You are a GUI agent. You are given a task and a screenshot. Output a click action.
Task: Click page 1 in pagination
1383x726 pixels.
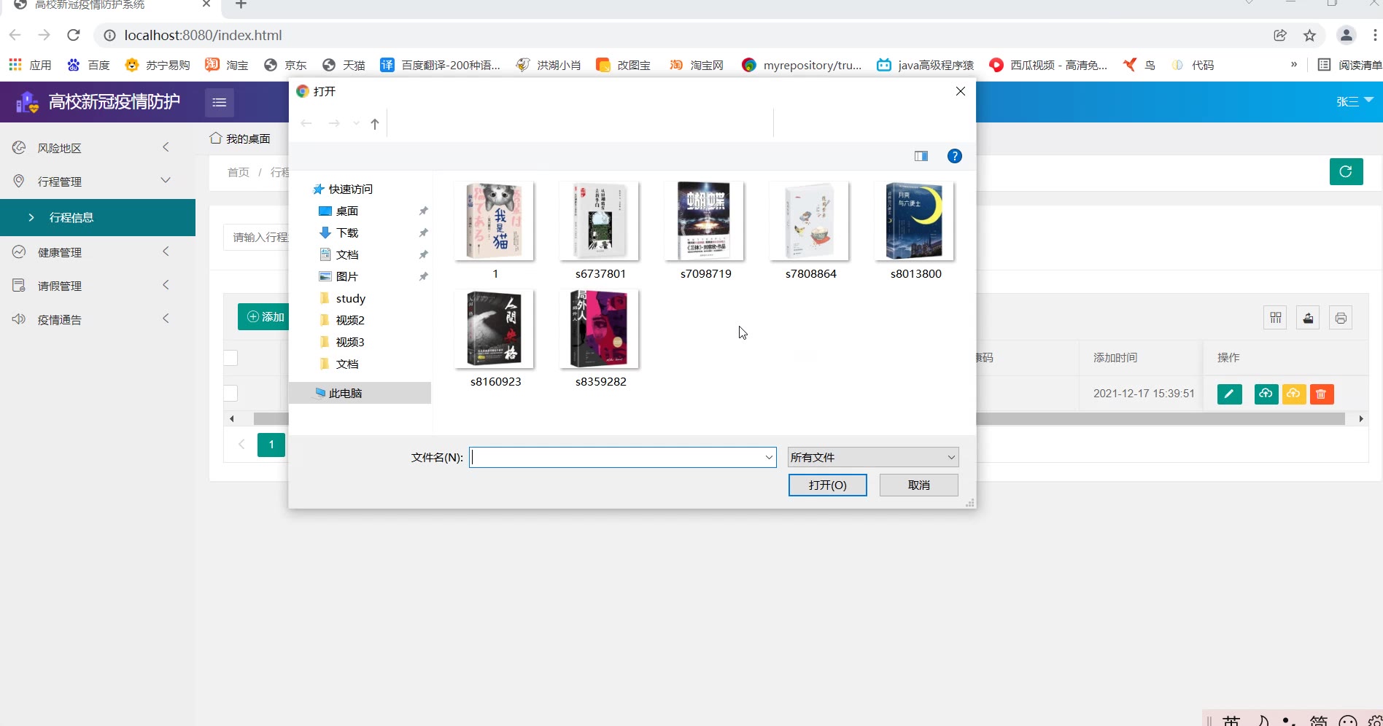[271, 445]
